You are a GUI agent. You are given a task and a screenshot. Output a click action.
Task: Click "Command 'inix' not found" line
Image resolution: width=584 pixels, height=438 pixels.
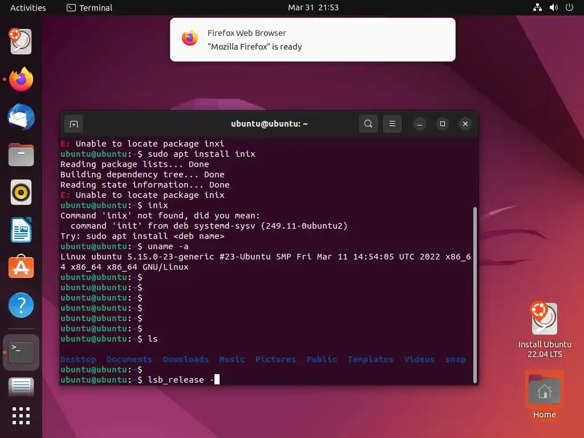point(160,215)
